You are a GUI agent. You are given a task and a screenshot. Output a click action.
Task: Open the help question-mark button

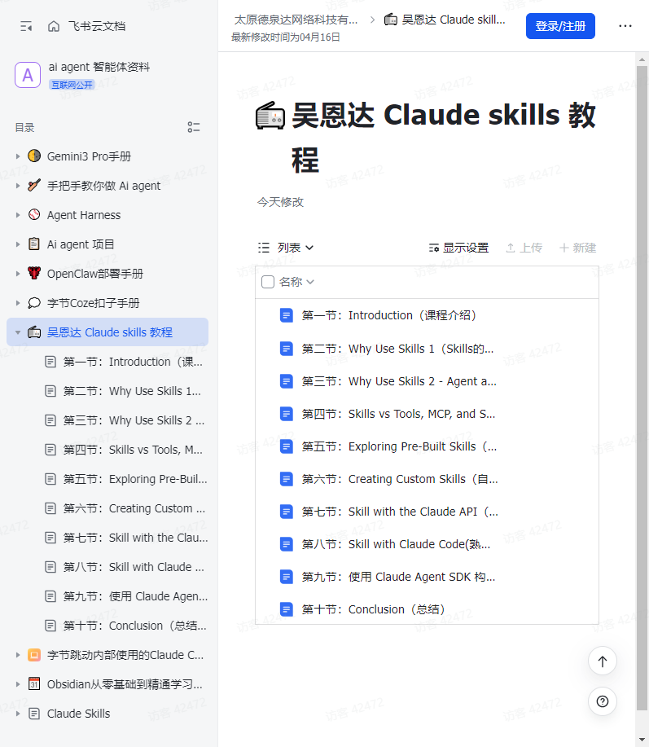tap(603, 701)
